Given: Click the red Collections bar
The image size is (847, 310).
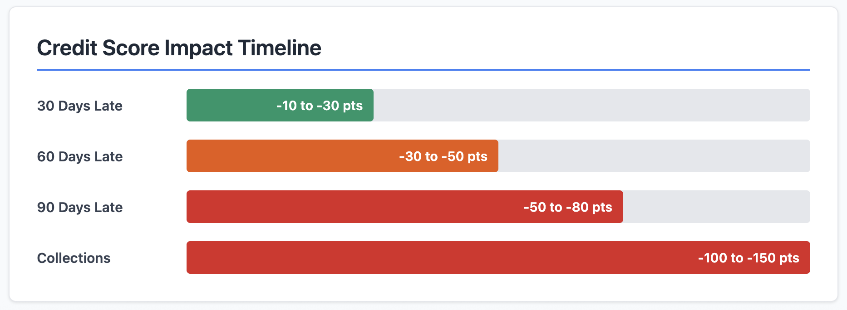Looking at the screenshot, I should click(498, 257).
